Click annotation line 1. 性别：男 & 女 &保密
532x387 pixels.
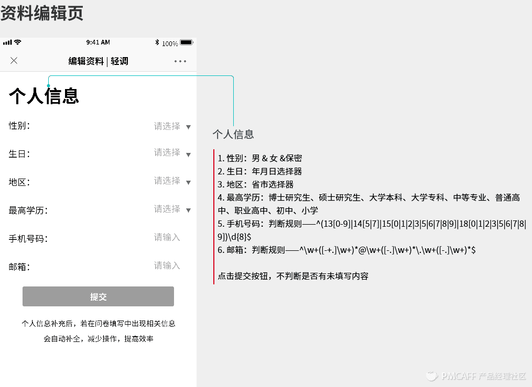click(x=260, y=158)
